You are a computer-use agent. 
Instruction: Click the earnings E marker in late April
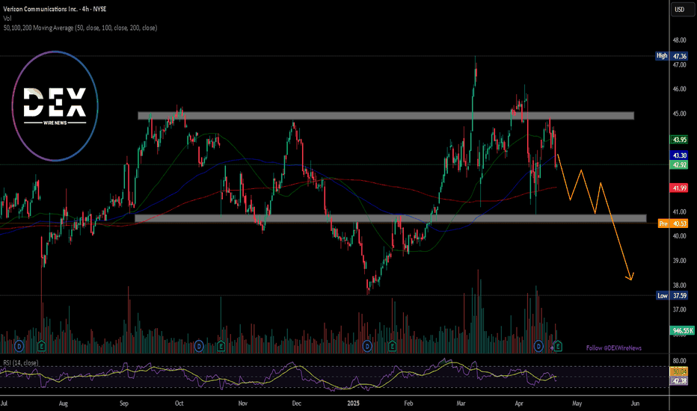(558, 346)
